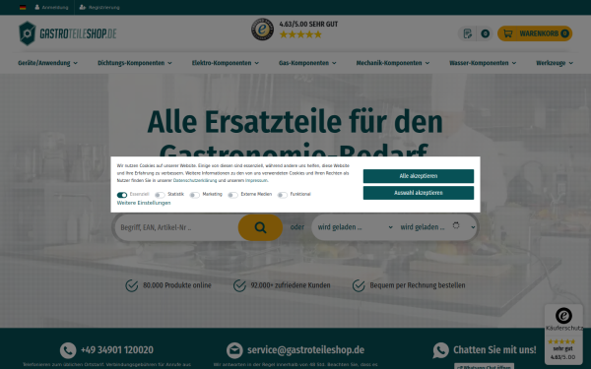The width and height of the screenshot is (591, 369).
Task: Enable the Marketing cookie switch
Action: [x=194, y=195]
